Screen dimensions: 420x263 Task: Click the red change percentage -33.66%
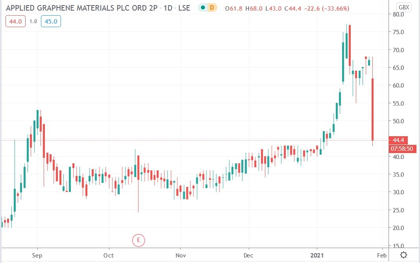336,7
